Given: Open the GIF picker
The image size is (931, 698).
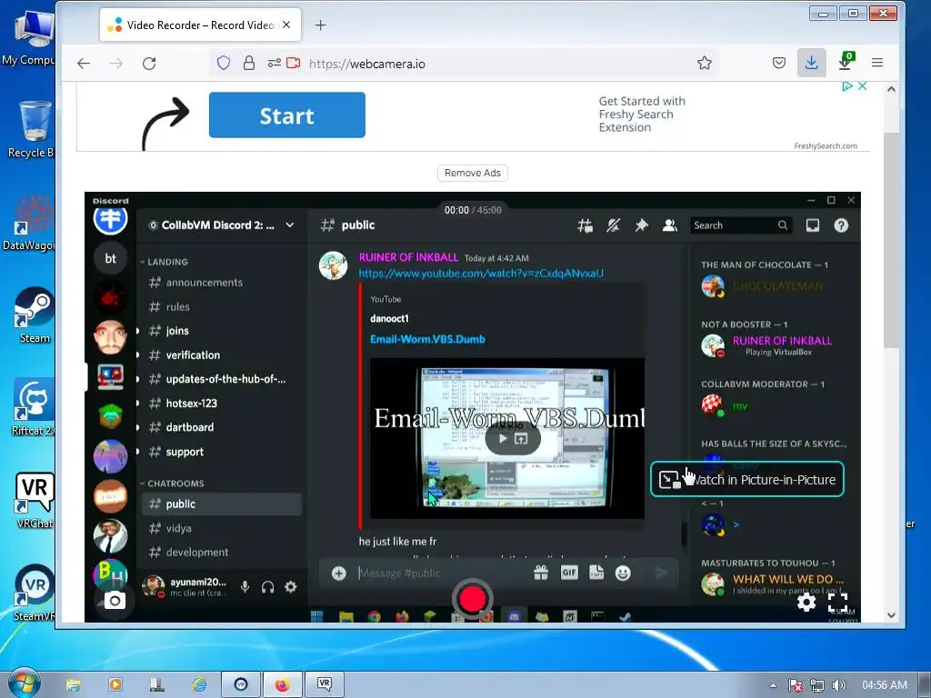Looking at the screenshot, I should point(569,573).
